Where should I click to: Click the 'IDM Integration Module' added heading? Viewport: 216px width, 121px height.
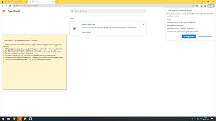179,10
